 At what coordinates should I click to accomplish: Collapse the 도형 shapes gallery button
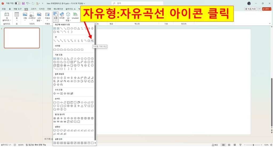[55, 17]
